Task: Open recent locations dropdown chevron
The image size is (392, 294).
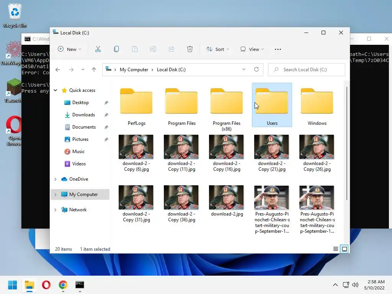Action: coord(83,70)
